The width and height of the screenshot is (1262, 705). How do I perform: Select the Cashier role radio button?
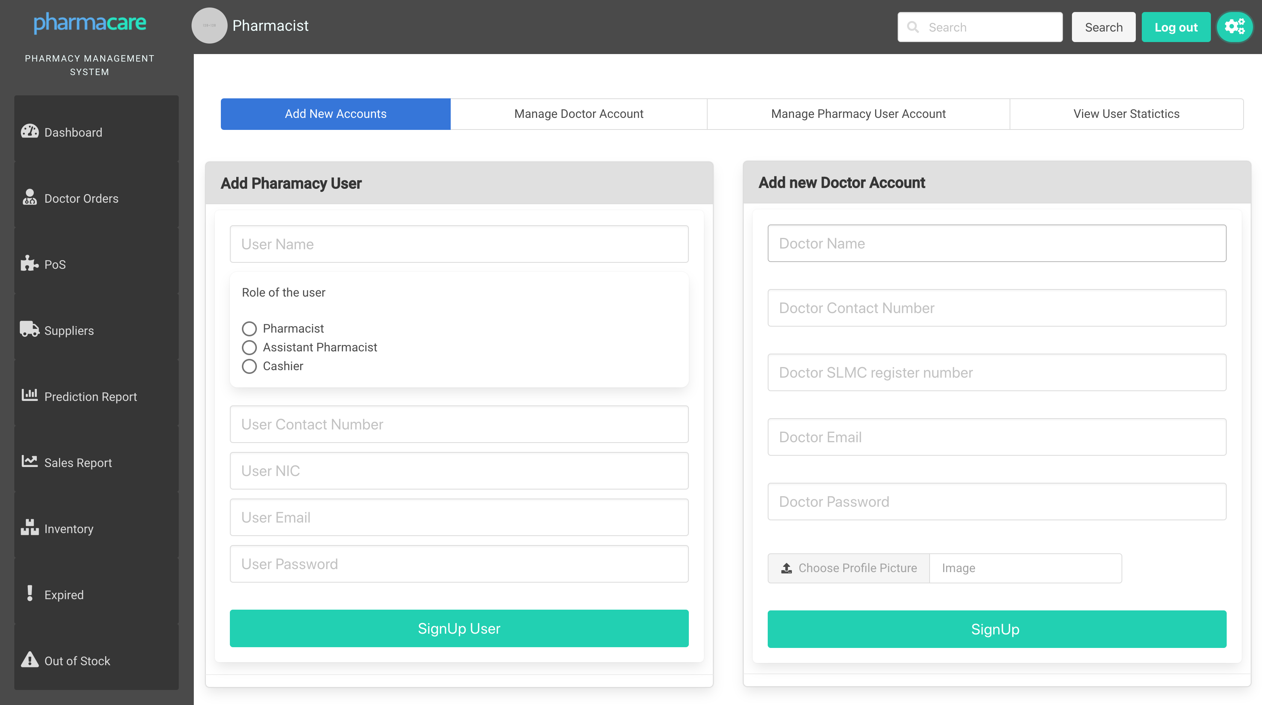tap(249, 366)
